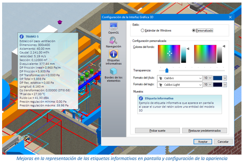Image resolution: width=244 pixels, height=163 pixels.
Task: Select the Etiquetas informativas icon
Action: click(114, 54)
